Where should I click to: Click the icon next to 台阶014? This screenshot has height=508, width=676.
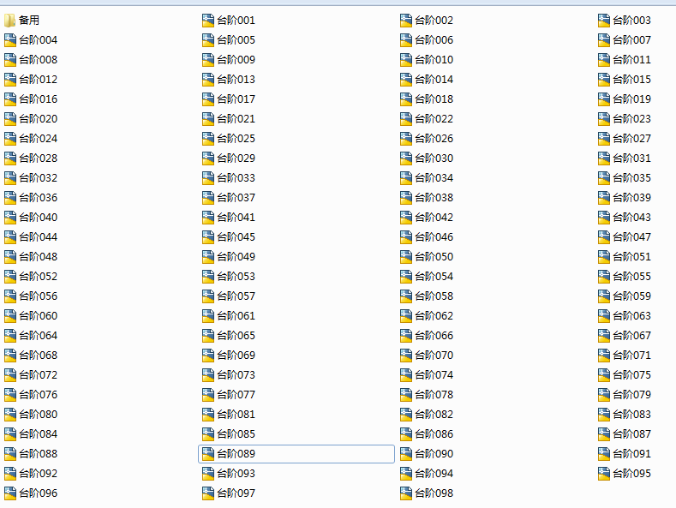click(x=406, y=80)
